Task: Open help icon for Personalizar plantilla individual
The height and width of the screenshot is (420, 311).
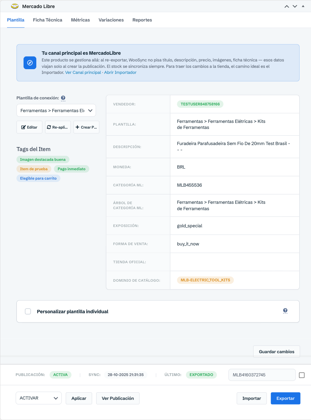Action: pos(285,311)
